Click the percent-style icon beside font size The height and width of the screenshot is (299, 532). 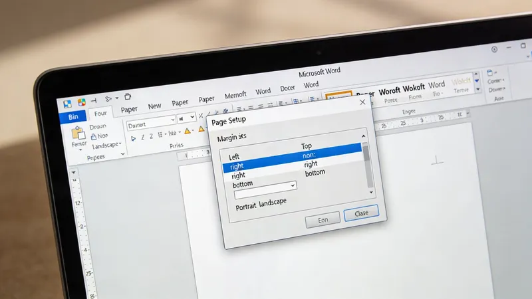tap(201, 116)
